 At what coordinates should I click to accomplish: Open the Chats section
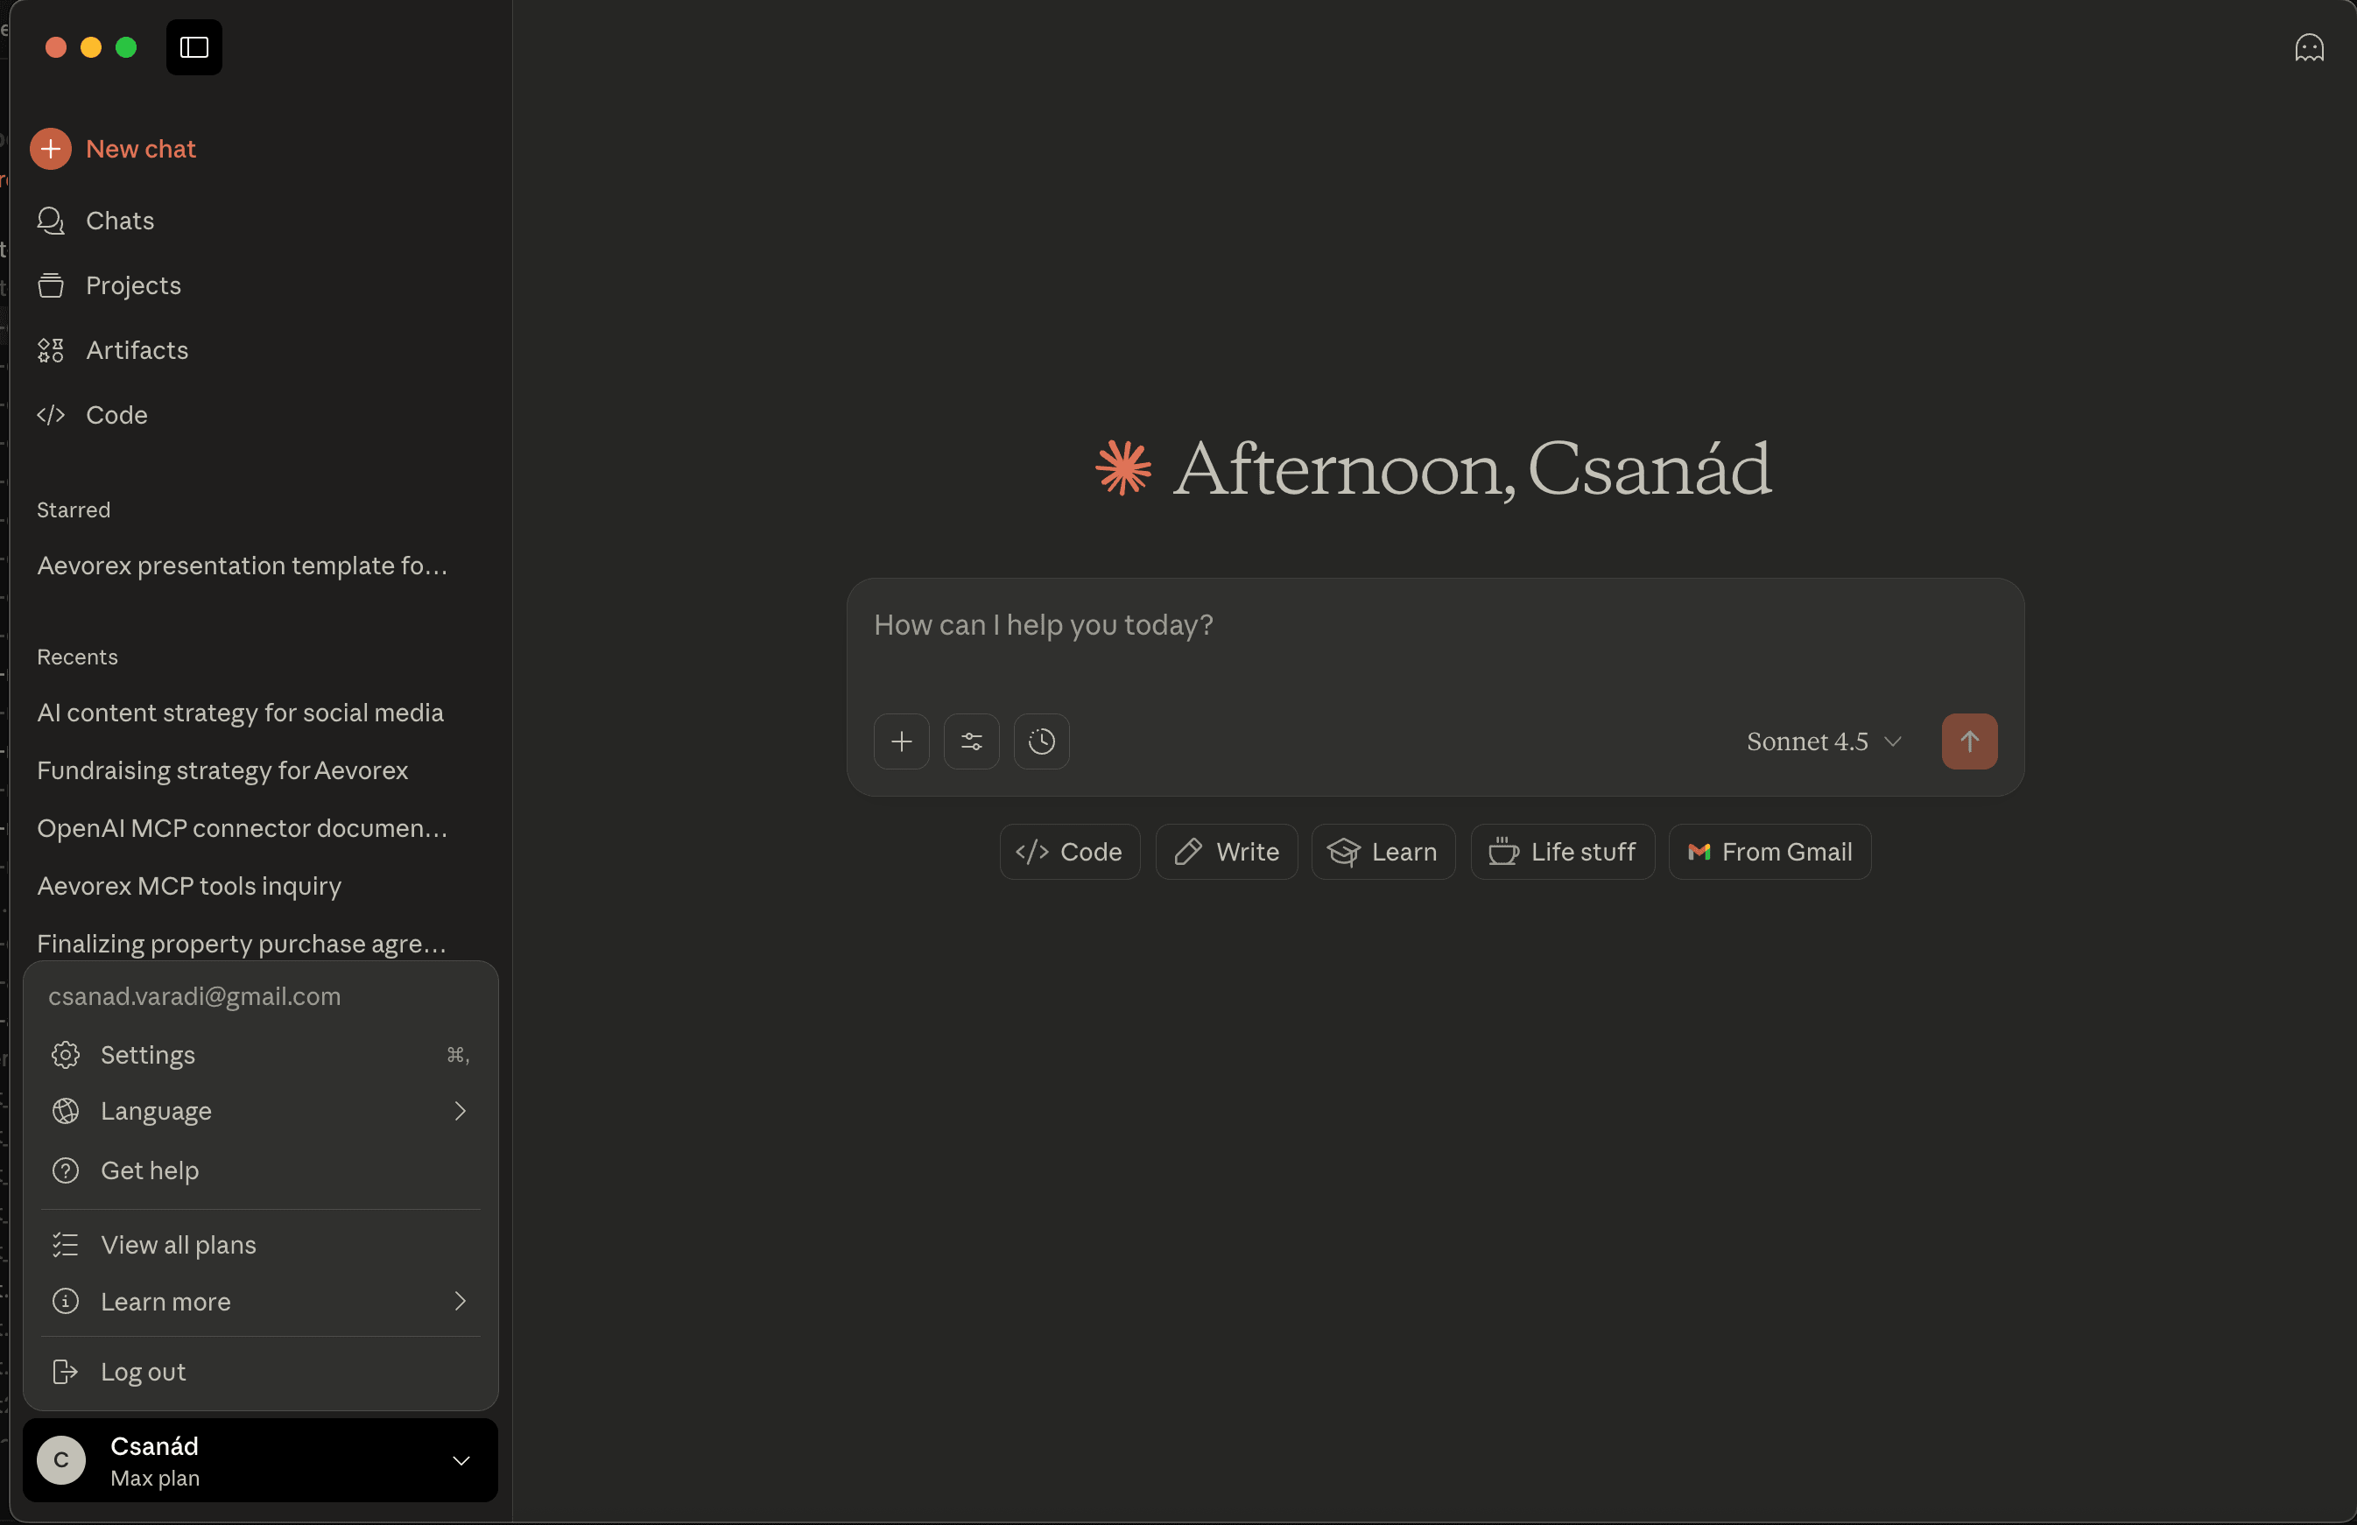click(x=120, y=220)
